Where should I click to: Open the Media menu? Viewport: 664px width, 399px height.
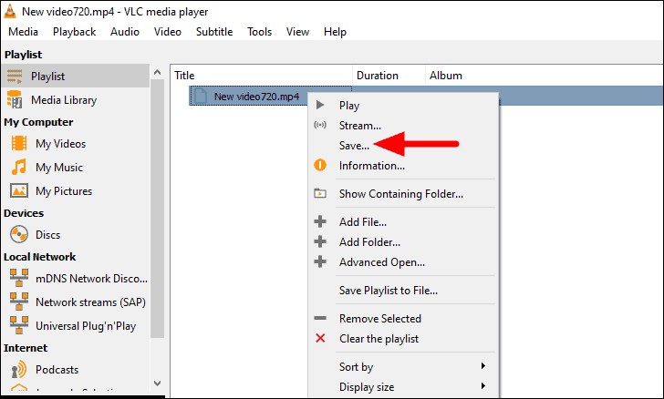click(x=24, y=32)
